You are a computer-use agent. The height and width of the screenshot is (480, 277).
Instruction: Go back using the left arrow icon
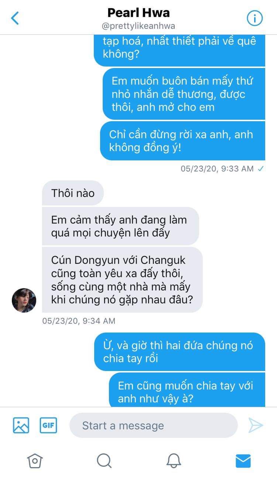[x=15, y=18]
